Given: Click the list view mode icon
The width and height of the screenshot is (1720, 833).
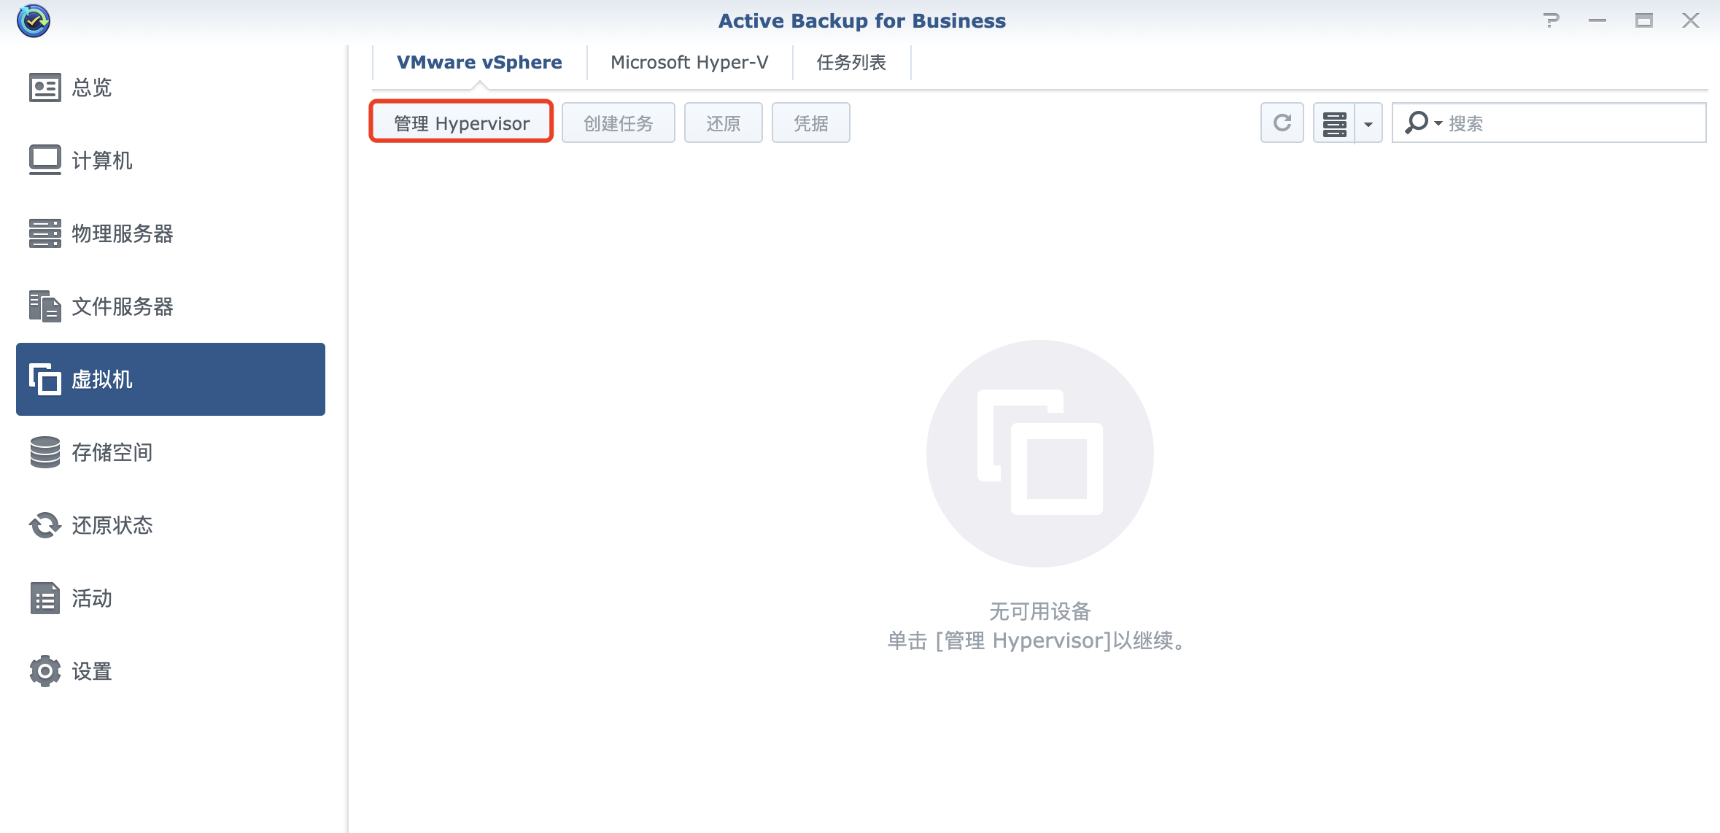Looking at the screenshot, I should click(x=1334, y=123).
